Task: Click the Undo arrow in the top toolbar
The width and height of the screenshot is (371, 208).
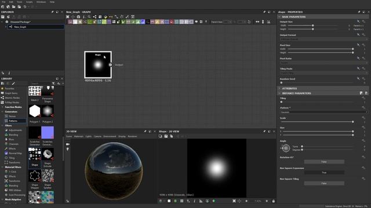Action: pos(24,7)
